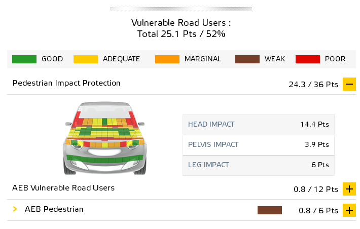
Task: Click the AEB Vulnerable Road Users heading
Action: click(x=63, y=188)
